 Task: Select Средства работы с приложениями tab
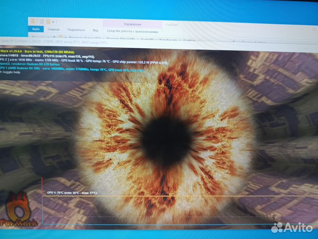click(132, 31)
